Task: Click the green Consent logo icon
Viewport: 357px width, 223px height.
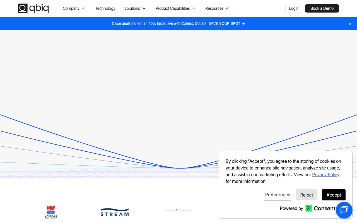Action: pos(309,208)
